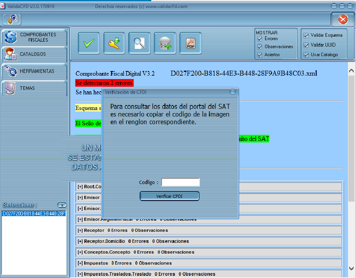Click the green checkmark validate button
Image resolution: width=356 pixels, height=278 pixels.
click(89, 43)
